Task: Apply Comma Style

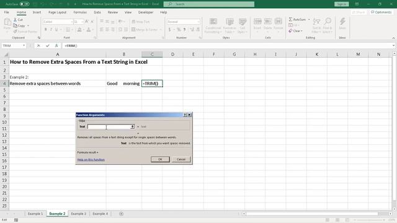Action: point(185,30)
